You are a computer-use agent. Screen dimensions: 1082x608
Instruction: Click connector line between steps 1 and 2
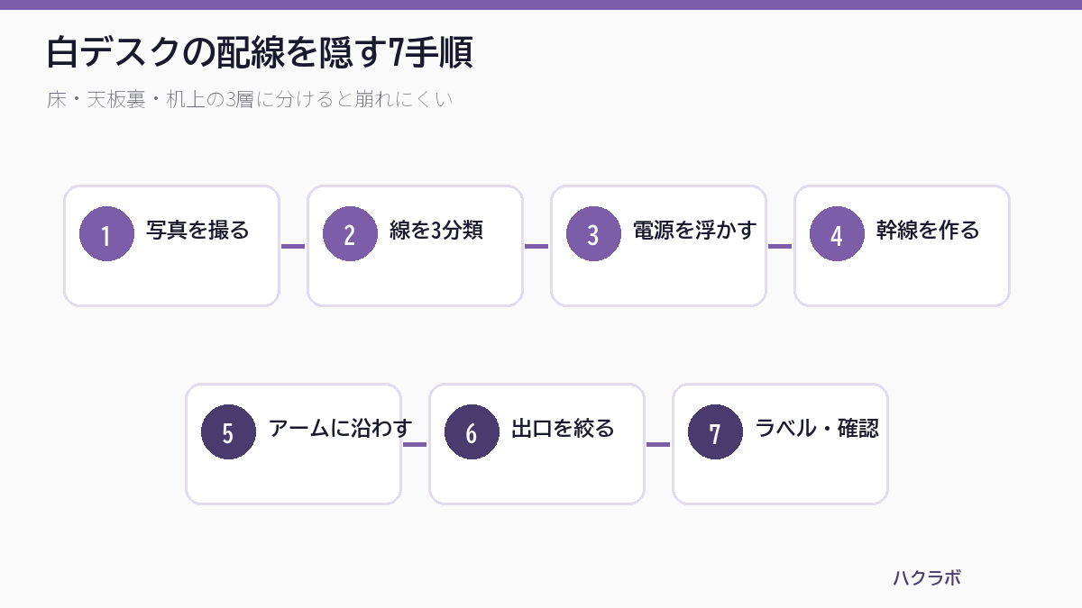[293, 246]
